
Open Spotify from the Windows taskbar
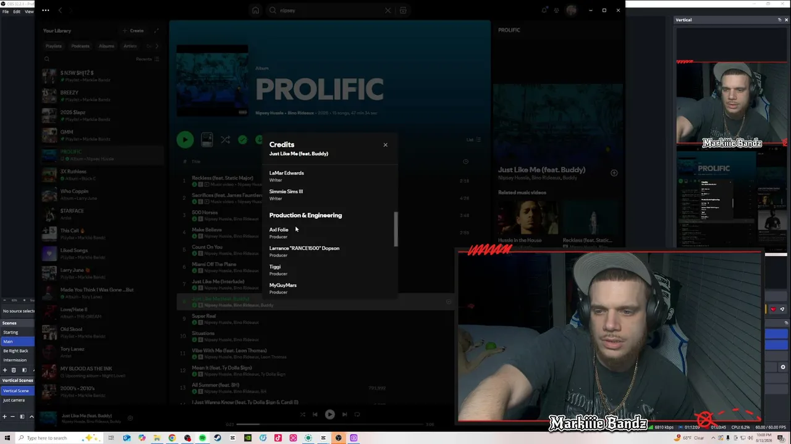click(202, 438)
